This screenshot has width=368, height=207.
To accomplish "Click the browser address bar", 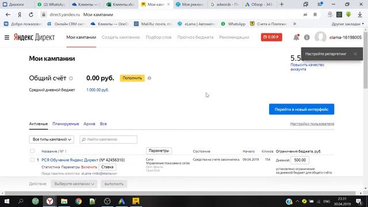I will [174, 14].
